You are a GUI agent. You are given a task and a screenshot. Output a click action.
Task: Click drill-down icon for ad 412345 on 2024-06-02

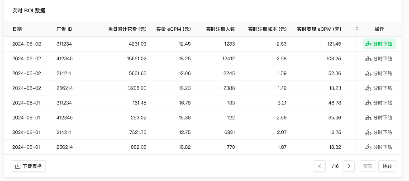pos(368,59)
